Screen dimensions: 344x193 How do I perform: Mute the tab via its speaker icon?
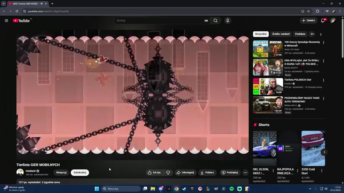point(42,4)
